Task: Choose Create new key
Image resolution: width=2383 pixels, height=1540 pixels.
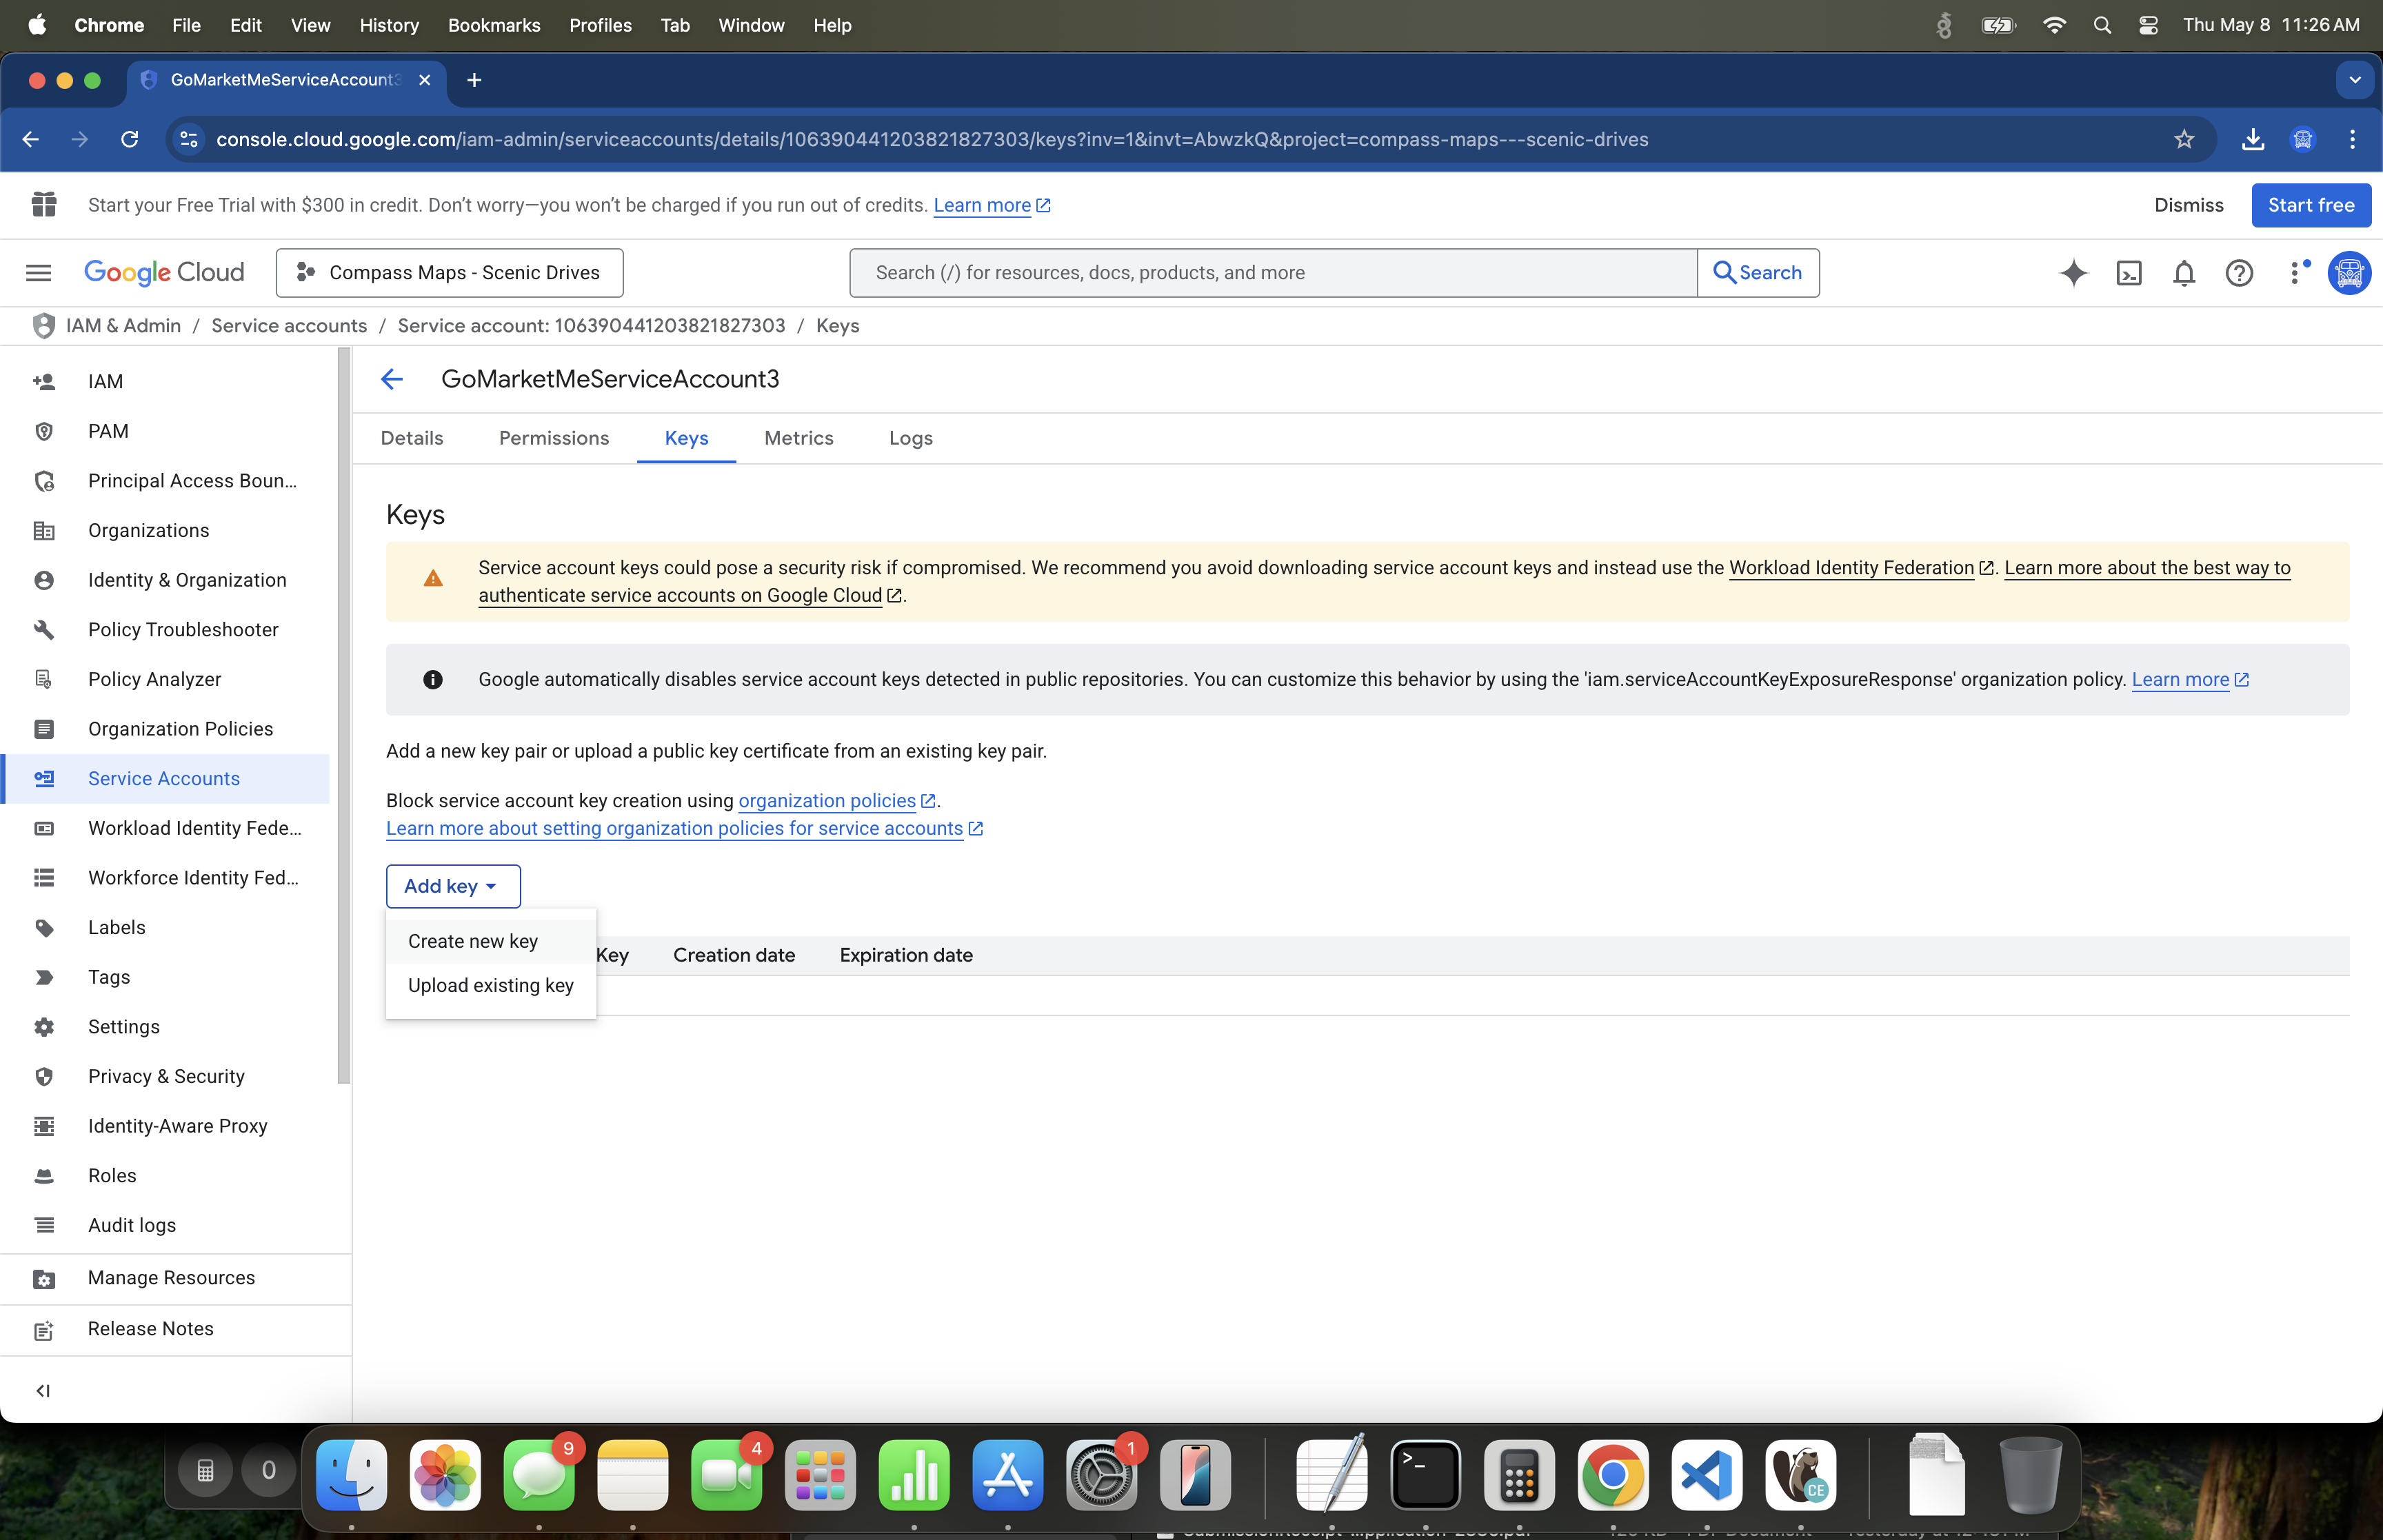Action: coord(491,941)
